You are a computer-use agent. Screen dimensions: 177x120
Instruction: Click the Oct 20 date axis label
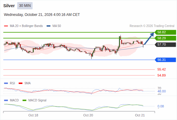coord(88,115)
